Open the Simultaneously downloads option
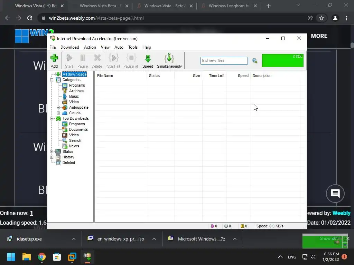This screenshot has height=265, width=354. [169, 61]
